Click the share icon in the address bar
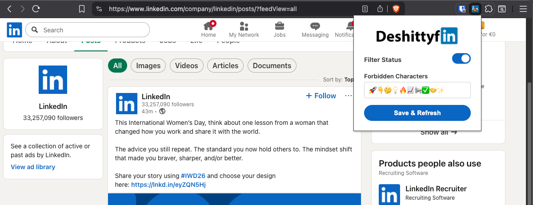The height and width of the screenshot is (205, 533). [x=380, y=8]
